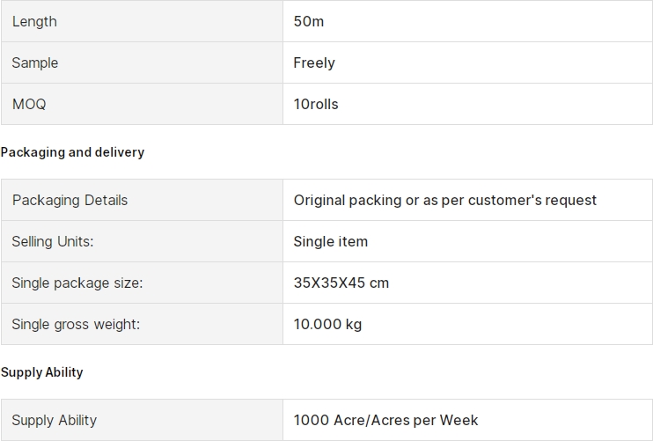
Task: Select the 35X35X45 cm dimensions
Action: 341,283
